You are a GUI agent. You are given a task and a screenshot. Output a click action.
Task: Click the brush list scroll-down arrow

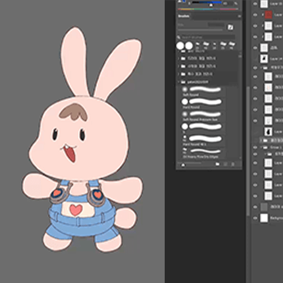click(240, 158)
